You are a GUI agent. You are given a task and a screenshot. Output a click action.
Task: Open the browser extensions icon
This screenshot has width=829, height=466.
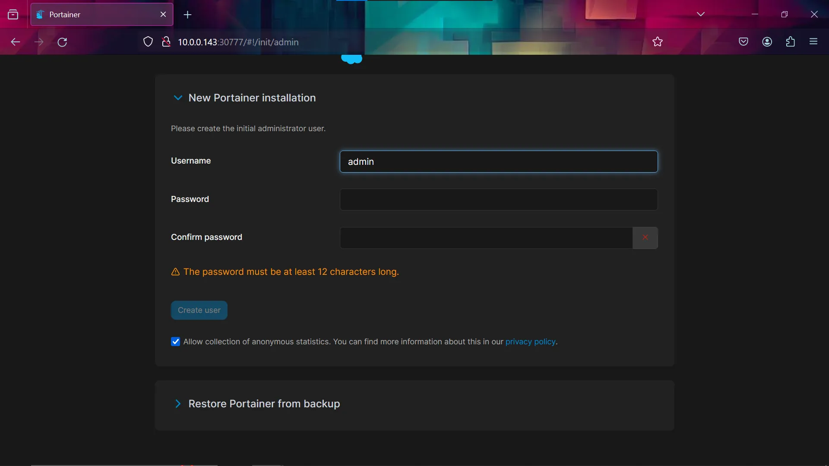pyautogui.click(x=790, y=42)
